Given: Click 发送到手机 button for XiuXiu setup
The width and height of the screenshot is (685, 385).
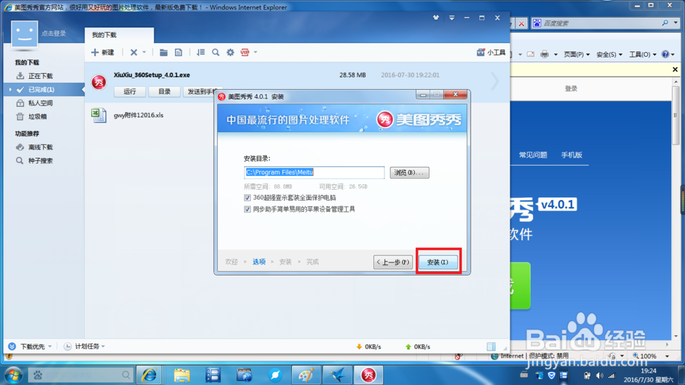Looking at the screenshot, I should (201, 92).
